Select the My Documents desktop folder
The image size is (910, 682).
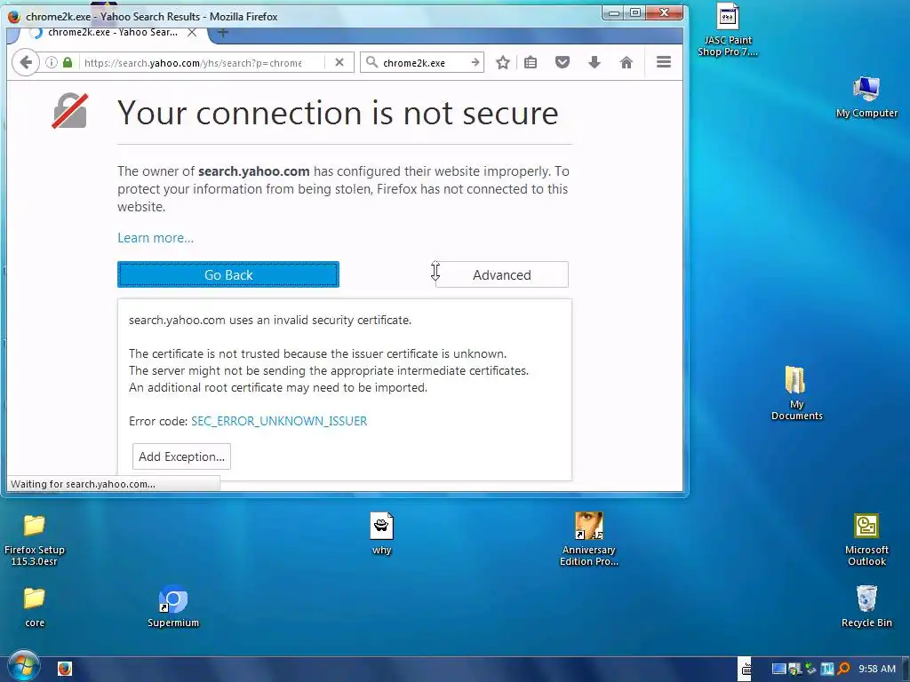[x=796, y=393]
